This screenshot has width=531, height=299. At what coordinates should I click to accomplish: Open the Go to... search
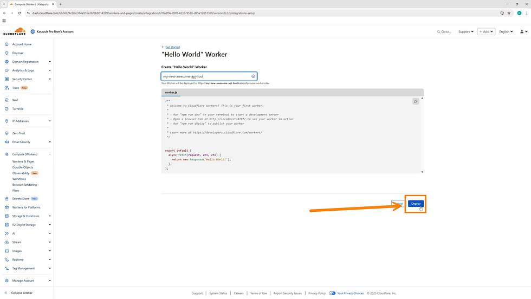(444, 31)
